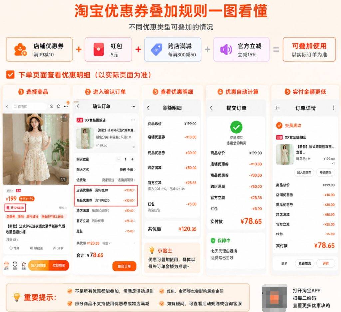Open the 店铺 shop icon in bottom bar
This screenshot has width=341, height=312.
[6, 265]
